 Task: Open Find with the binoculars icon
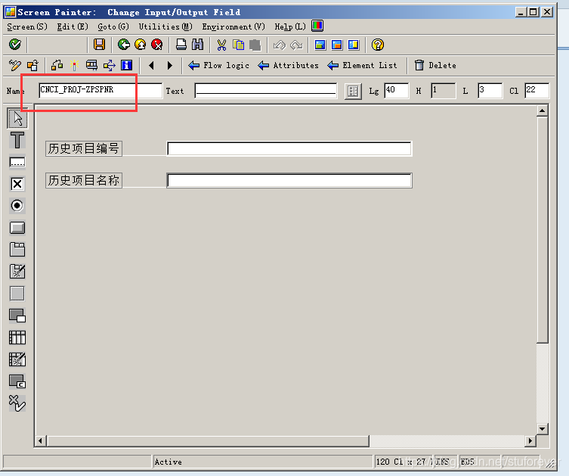197,45
